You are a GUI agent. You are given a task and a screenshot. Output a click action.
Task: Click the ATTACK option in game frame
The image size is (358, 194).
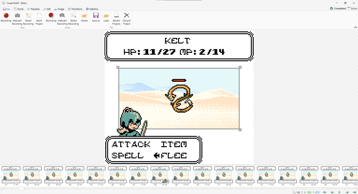(x=131, y=144)
